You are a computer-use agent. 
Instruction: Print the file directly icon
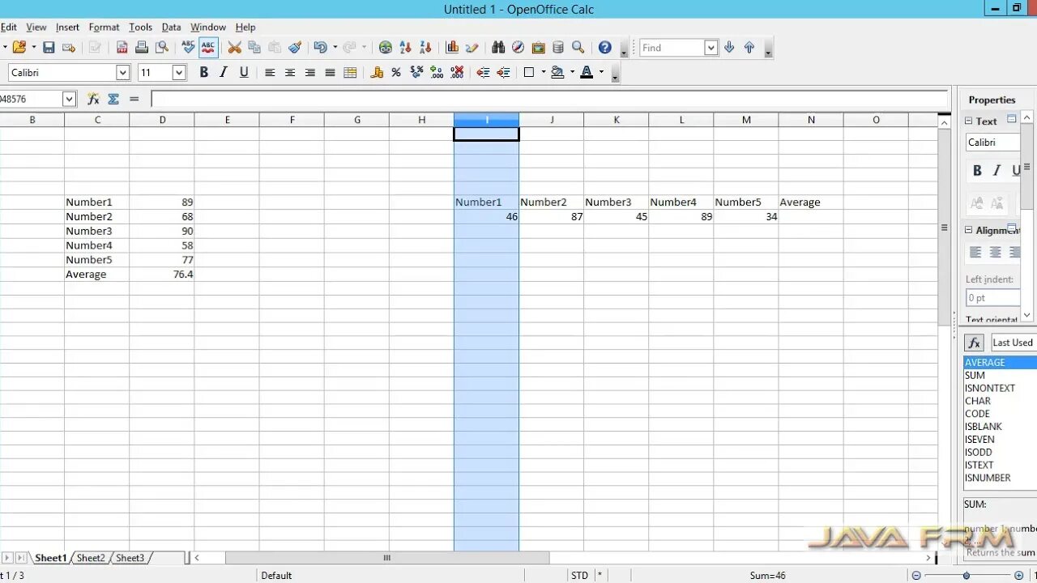pos(142,48)
